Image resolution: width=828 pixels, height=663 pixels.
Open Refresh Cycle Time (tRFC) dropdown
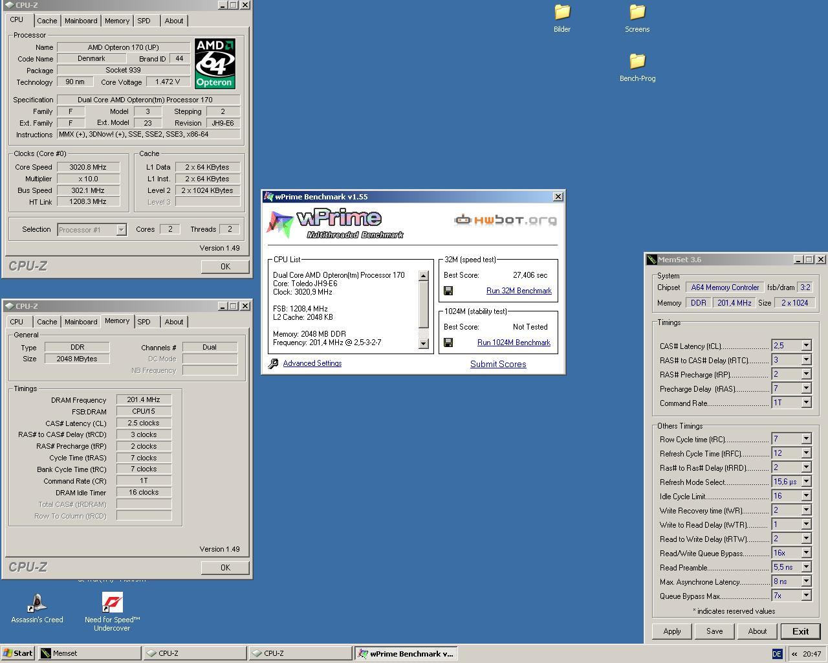click(x=792, y=453)
